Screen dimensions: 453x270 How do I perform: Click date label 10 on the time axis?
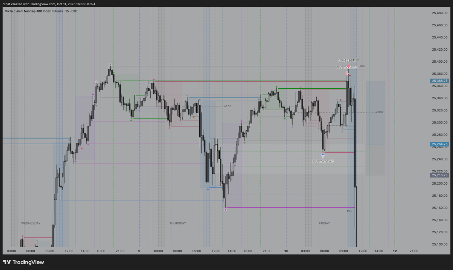287,251
